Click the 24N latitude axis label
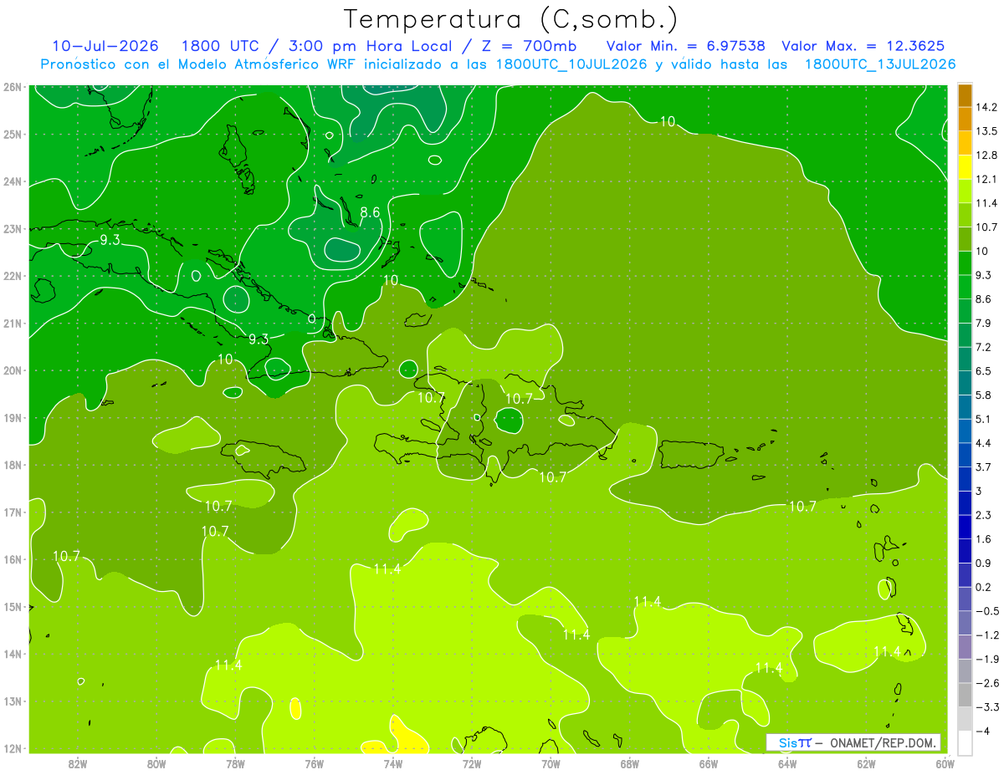 (x=13, y=181)
